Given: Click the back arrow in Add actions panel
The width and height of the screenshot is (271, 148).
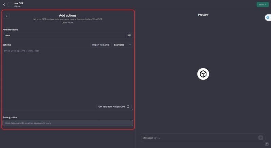Looking at the screenshot, I should [6, 16].
